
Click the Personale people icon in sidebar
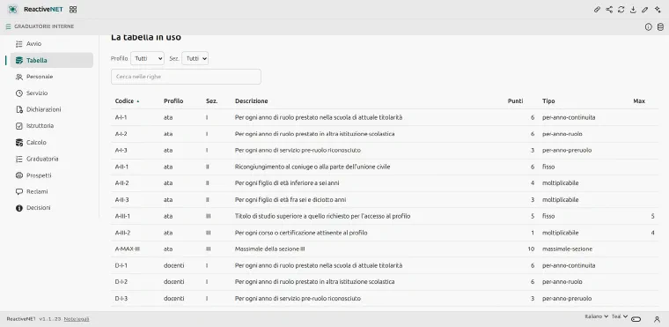coord(18,77)
